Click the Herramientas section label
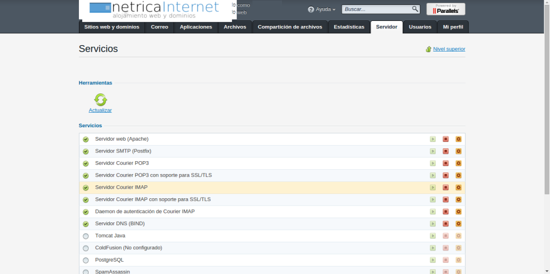This screenshot has width=550, height=274. click(x=96, y=83)
